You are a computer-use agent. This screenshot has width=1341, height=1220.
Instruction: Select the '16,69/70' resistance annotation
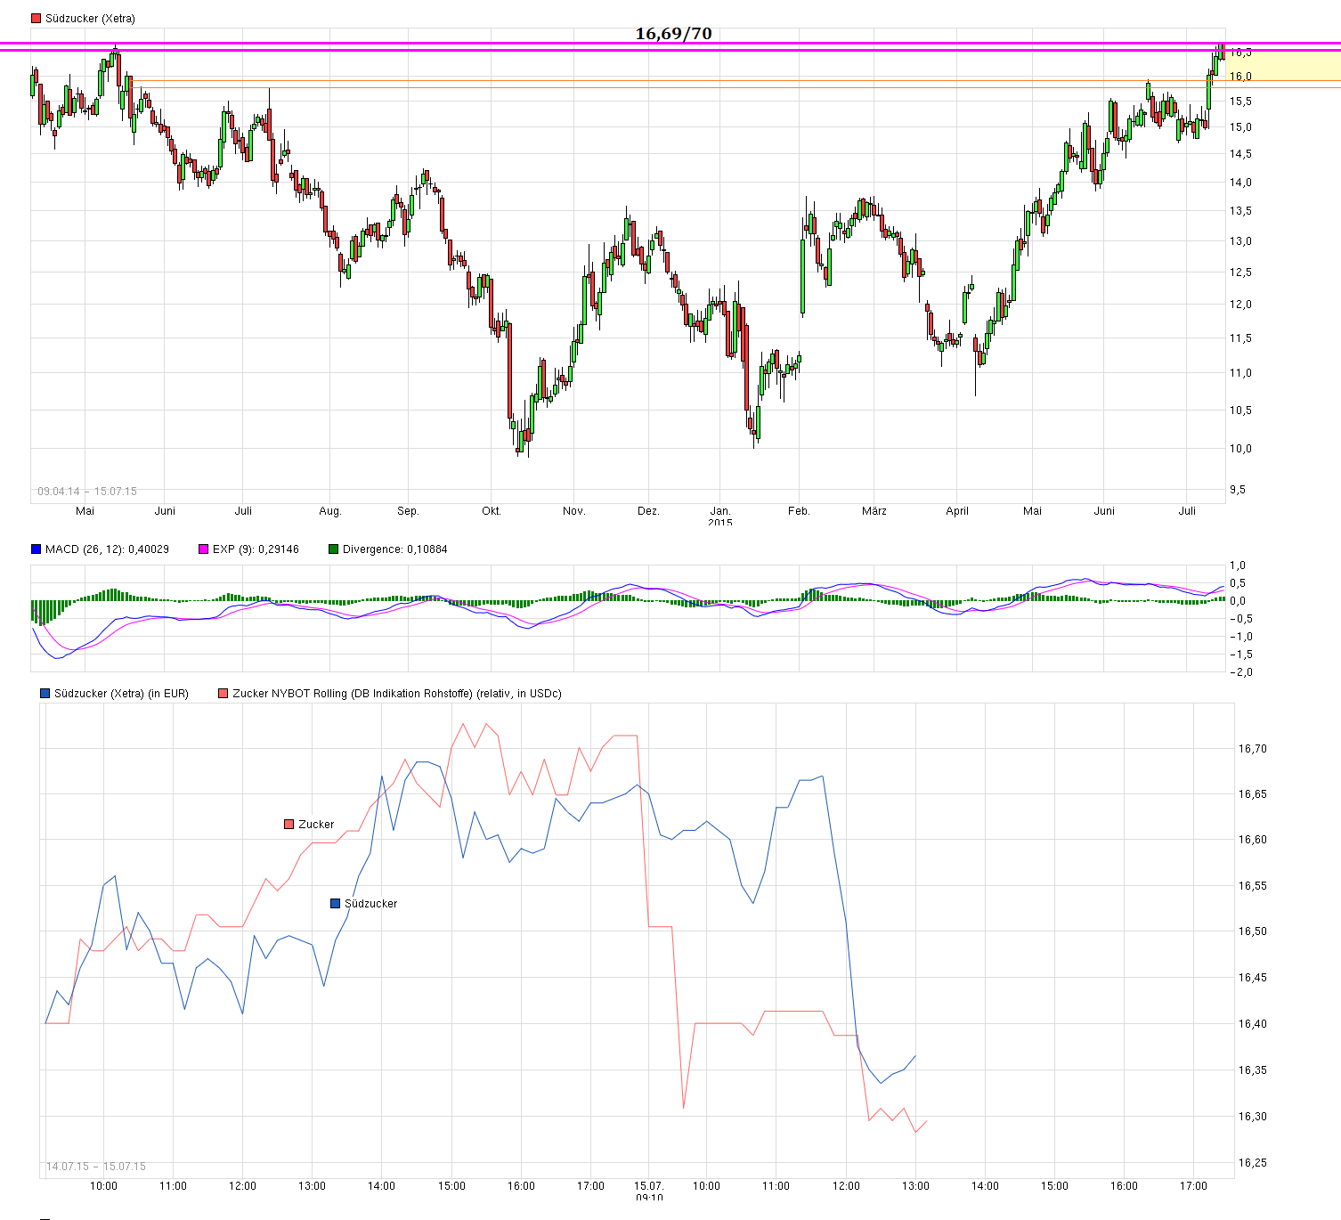[673, 34]
